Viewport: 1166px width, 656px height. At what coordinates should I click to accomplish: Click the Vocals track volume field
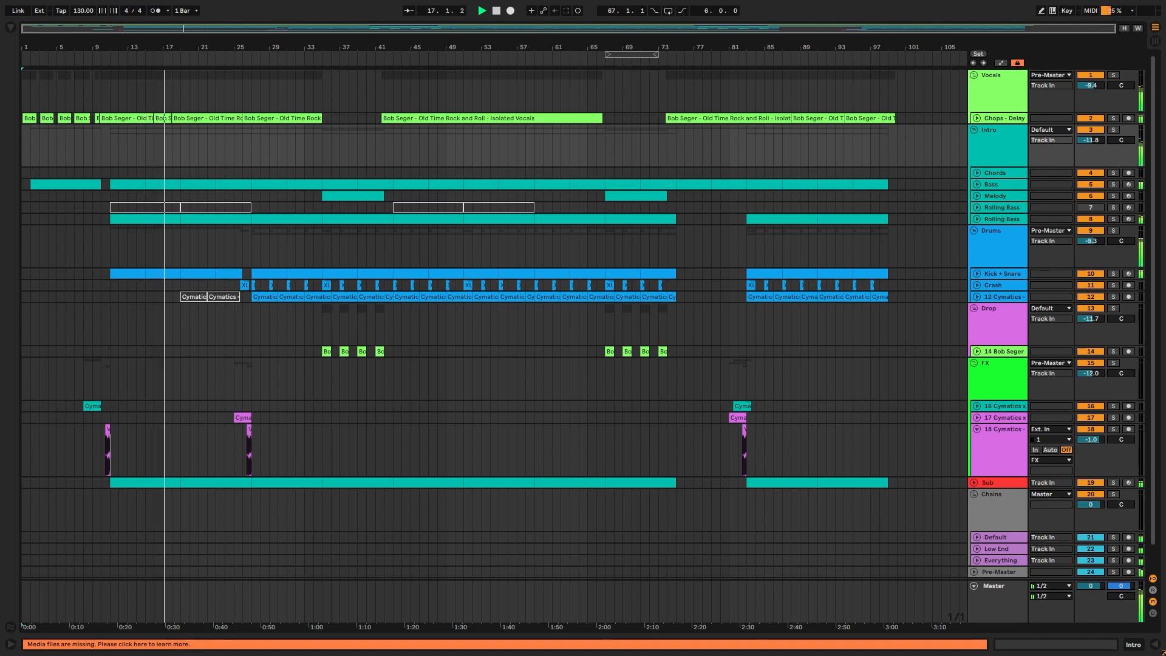coord(1090,86)
